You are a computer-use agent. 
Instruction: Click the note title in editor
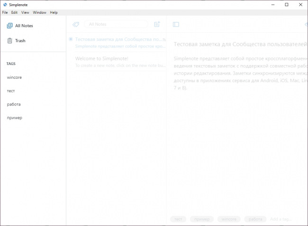tap(240, 44)
